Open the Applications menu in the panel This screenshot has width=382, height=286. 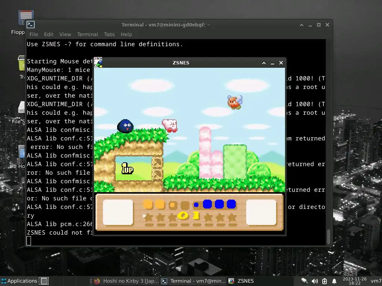pos(19,281)
